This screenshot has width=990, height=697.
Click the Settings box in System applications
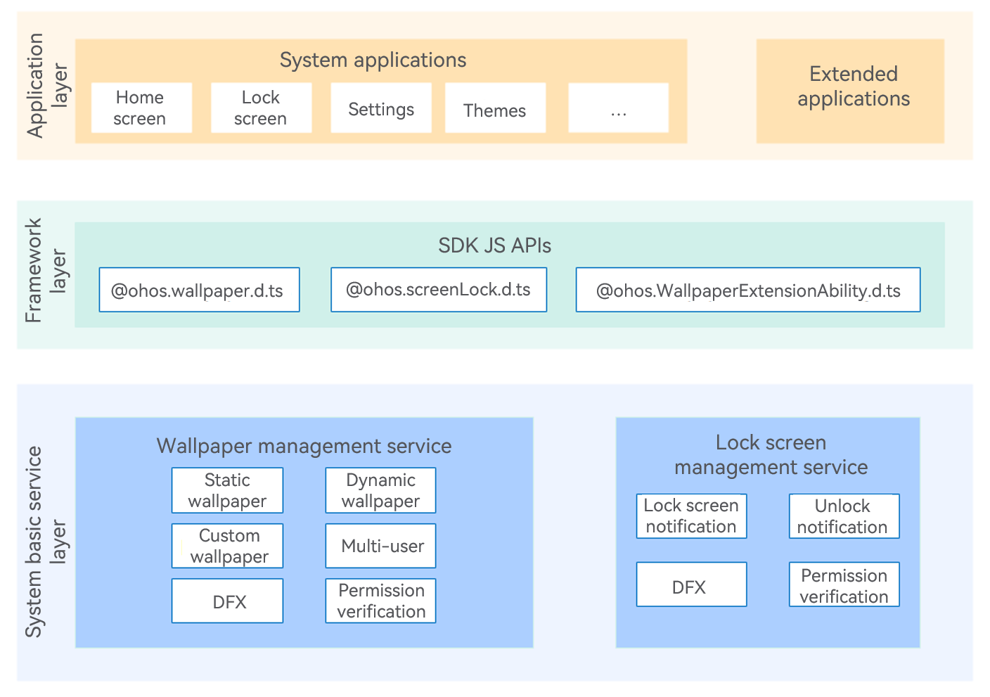pos(380,108)
